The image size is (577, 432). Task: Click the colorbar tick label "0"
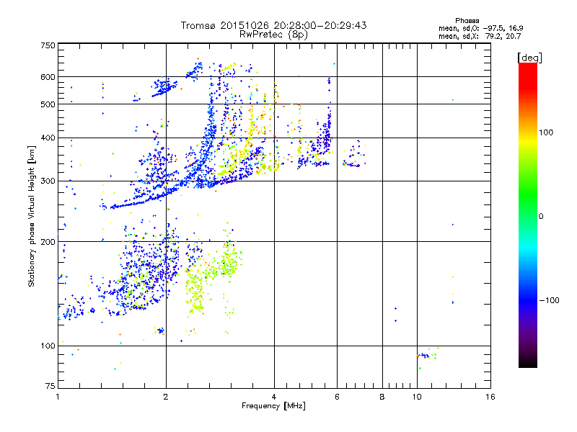pyautogui.click(x=541, y=216)
